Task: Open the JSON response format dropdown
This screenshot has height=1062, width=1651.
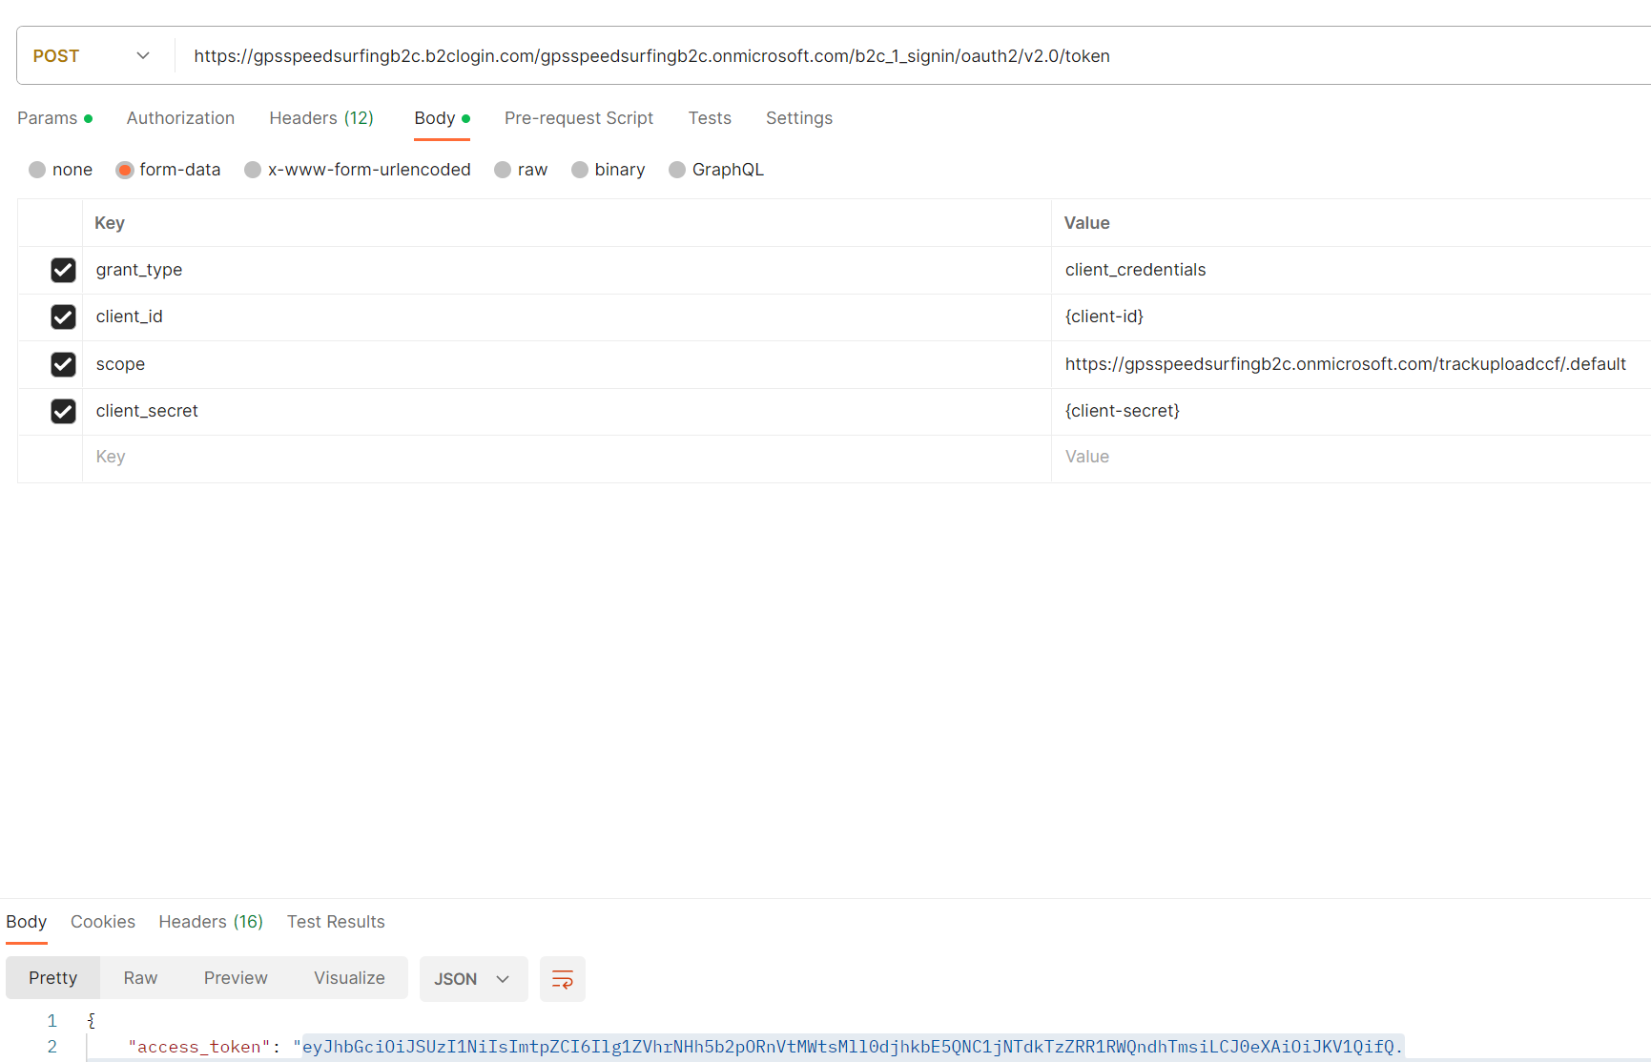Action: [473, 979]
